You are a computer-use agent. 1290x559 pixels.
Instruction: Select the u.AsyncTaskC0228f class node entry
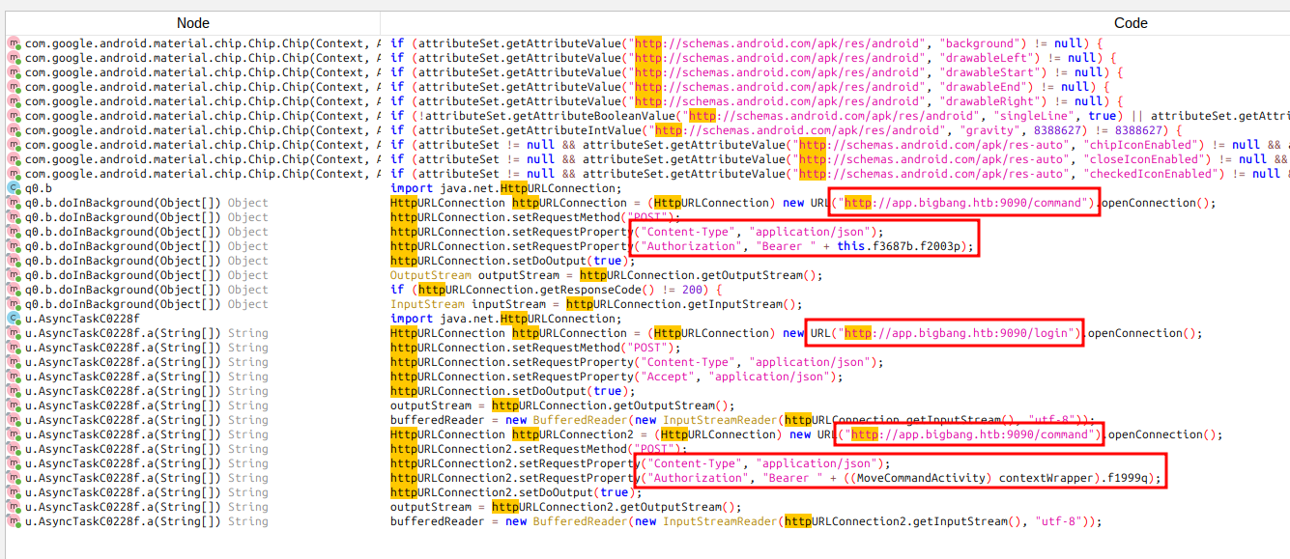coord(82,319)
